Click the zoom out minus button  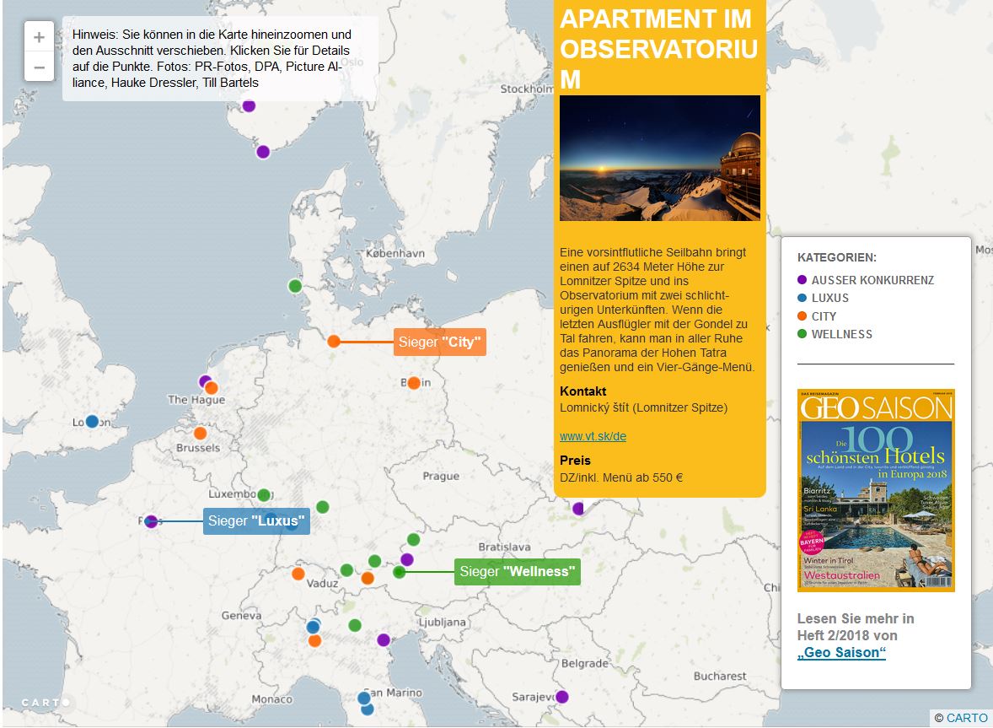pos(39,67)
